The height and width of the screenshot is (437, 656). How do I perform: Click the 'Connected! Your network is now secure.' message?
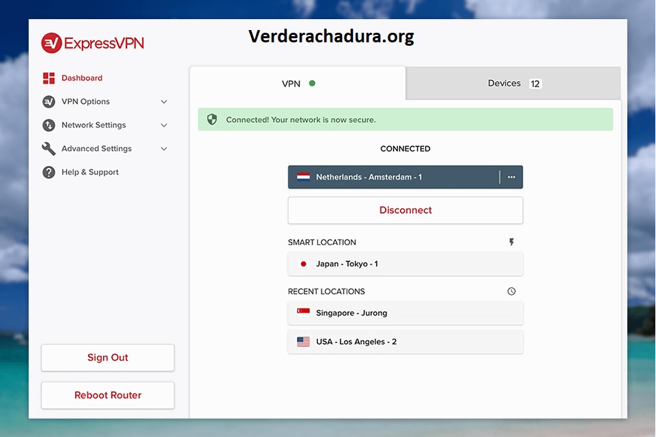pyautogui.click(x=301, y=119)
